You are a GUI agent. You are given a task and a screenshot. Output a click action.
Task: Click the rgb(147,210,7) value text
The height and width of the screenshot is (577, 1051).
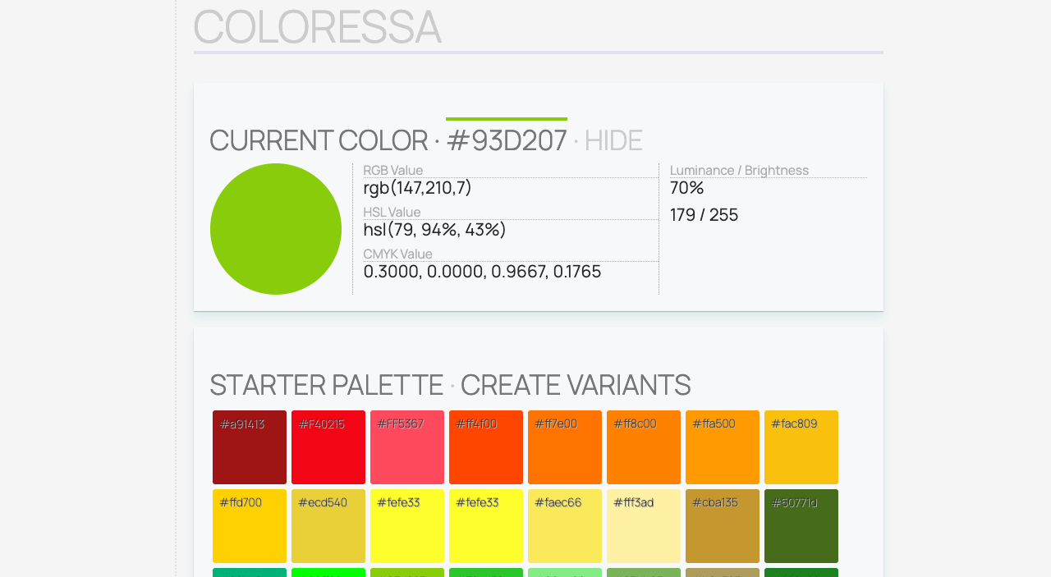(x=417, y=188)
